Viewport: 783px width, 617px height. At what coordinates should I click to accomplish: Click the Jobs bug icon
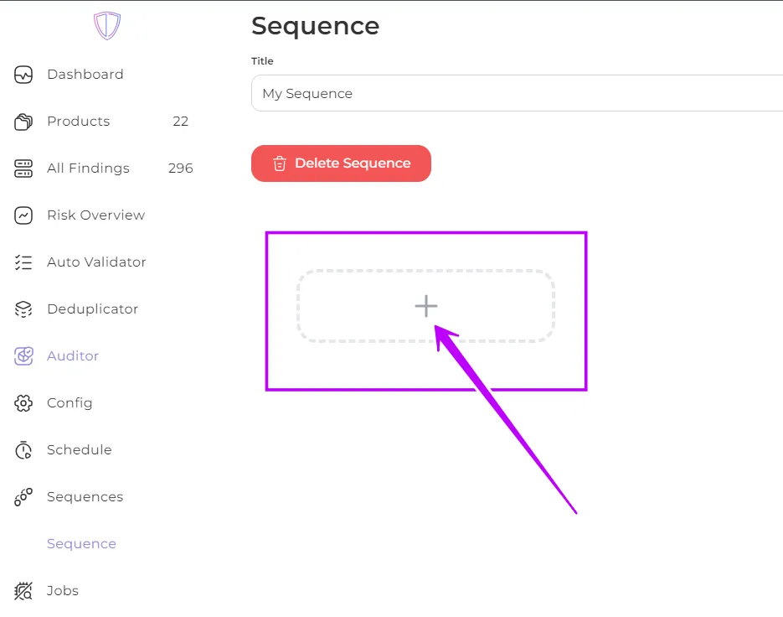[23, 590]
